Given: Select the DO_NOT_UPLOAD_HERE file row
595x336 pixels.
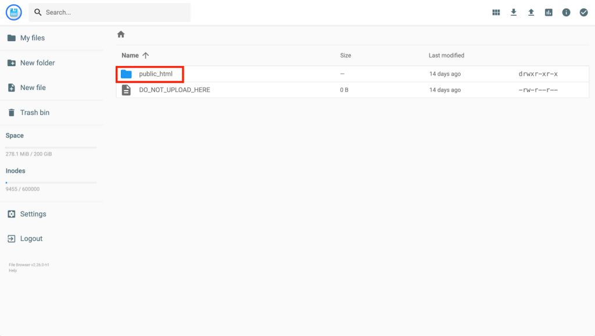Looking at the screenshot, I should pos(174,90).
